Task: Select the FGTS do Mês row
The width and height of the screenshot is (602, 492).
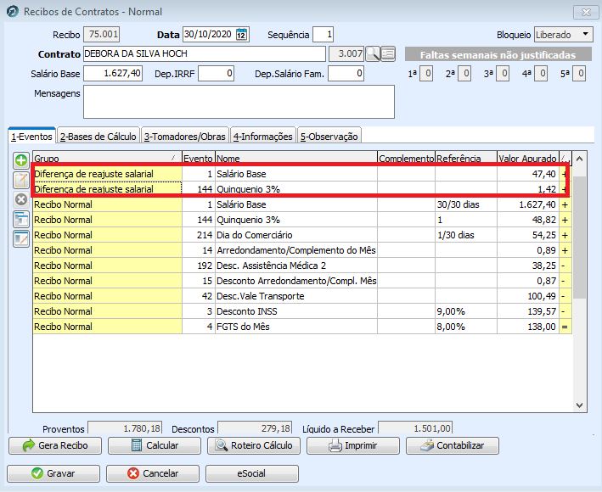Action: pyautogui.click(x=302, y=327)
